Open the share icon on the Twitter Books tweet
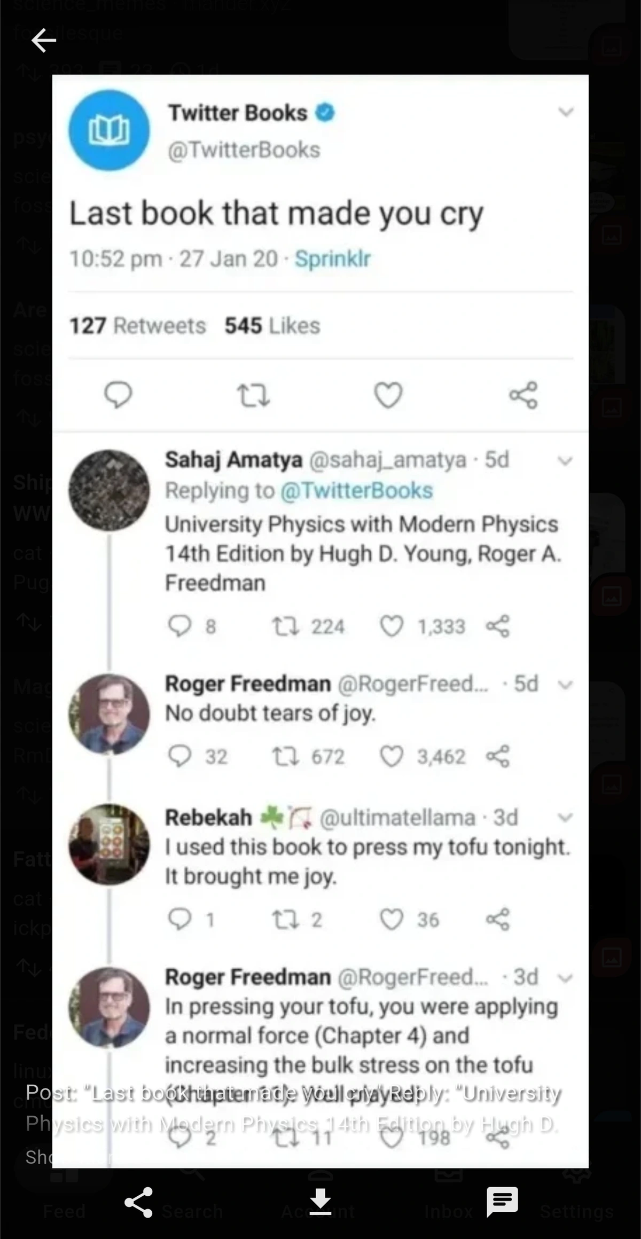Viewport: 641px width, 1239px height. coord(523,395)
